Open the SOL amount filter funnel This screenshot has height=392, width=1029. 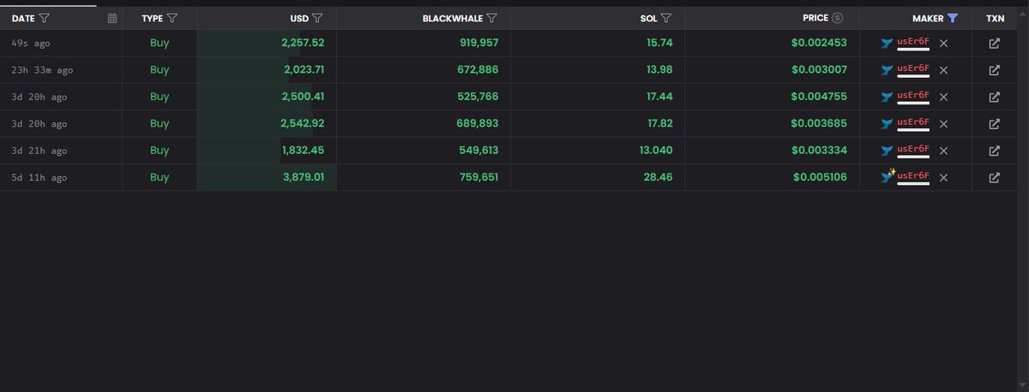(x=666, y=18)
